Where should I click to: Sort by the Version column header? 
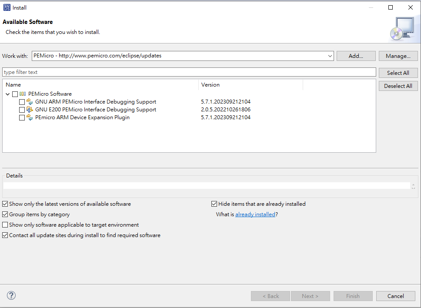tap(250, 85)
